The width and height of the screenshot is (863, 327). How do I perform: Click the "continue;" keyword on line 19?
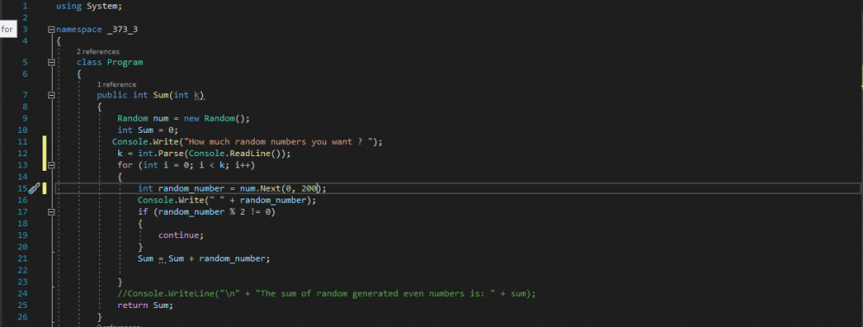[x=181, y=235]
